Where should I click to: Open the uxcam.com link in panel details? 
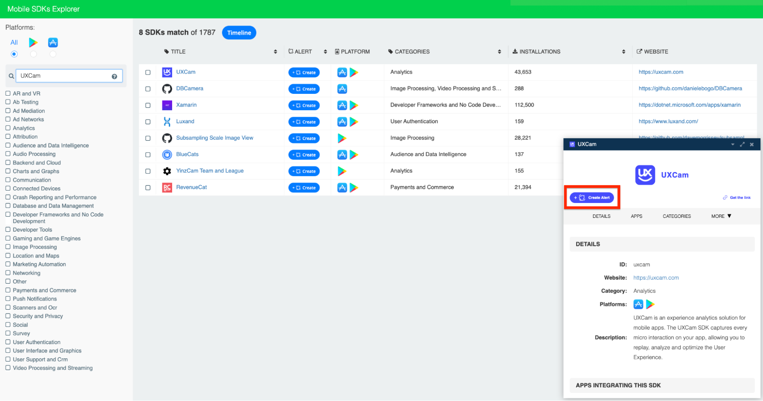tap(656, 277)
